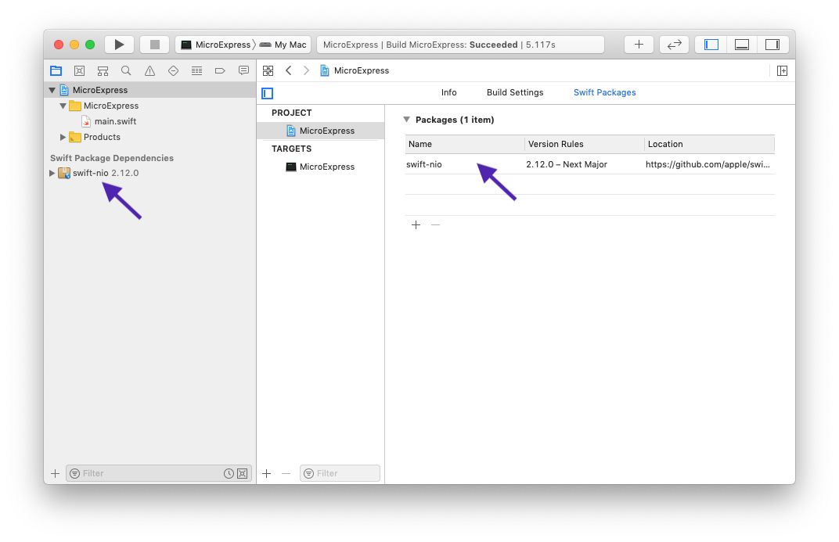Collapse the MicroExpress folder group
Viewport: 839px width, 542px height.
[63, 106]
